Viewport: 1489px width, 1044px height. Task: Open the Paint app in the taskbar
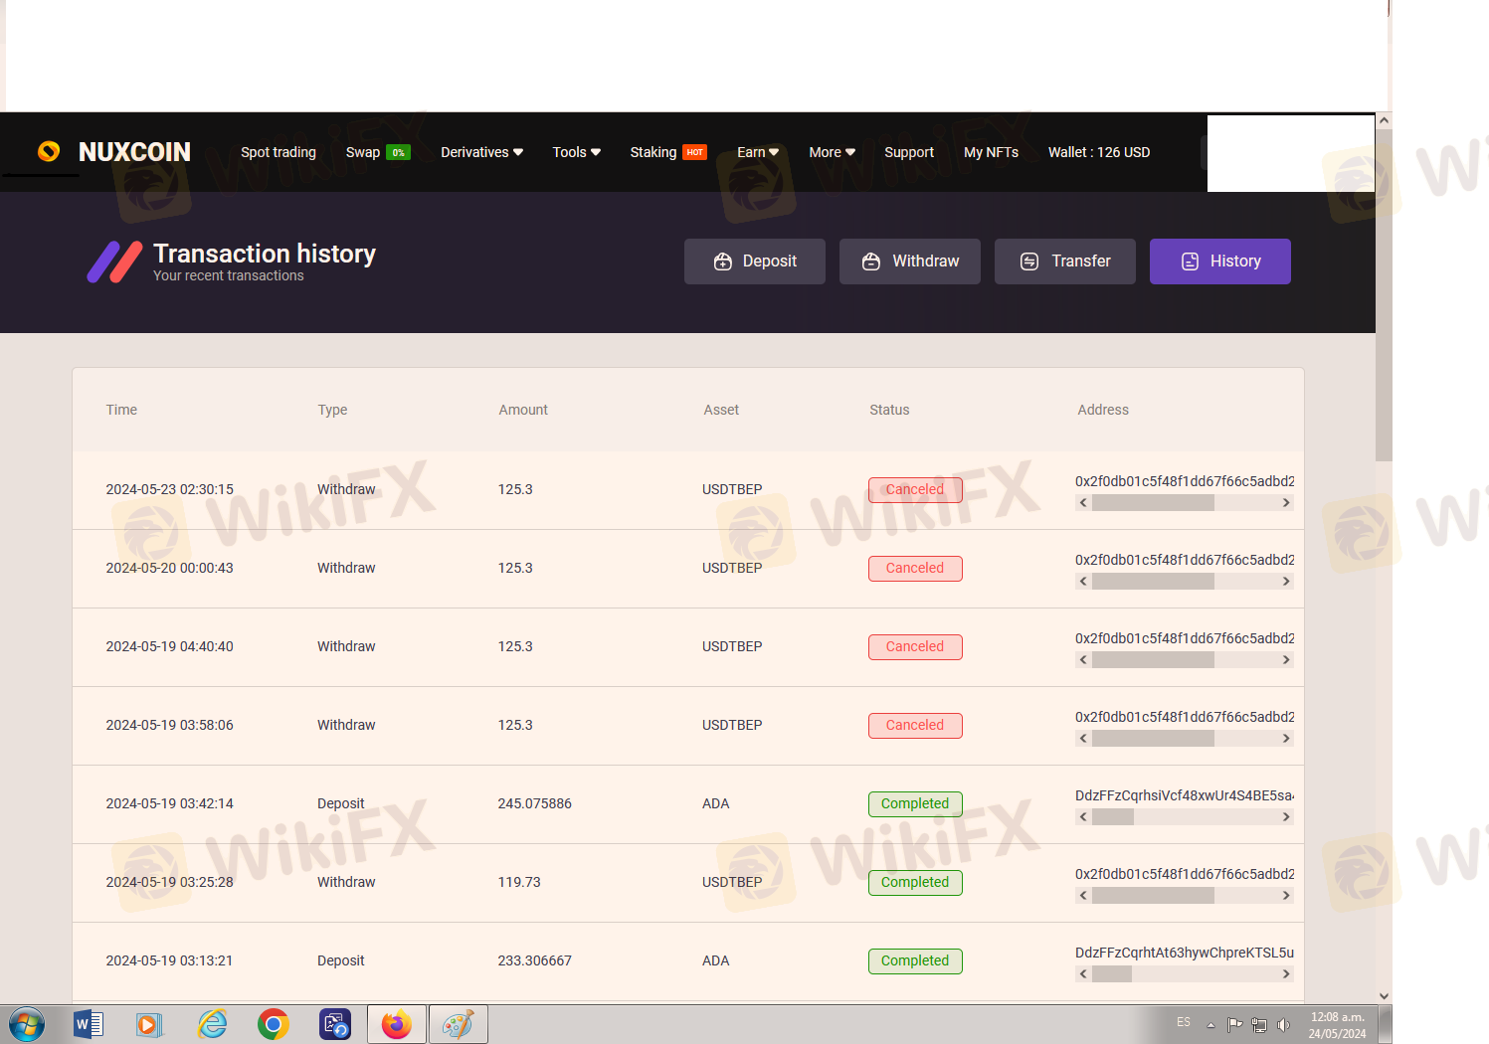click(458, 1024)
